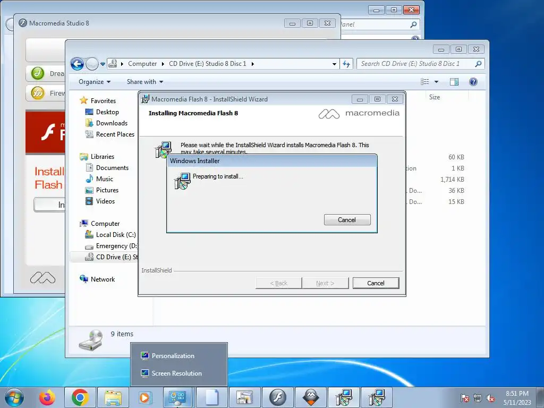This screenshot has width=544, height=408.
Task: Go back in Explorer navigation
Action: [x=77, y=64]
